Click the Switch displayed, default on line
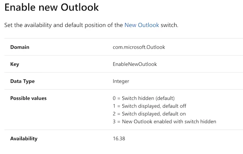The image size is (243, 154). (149, 114)
